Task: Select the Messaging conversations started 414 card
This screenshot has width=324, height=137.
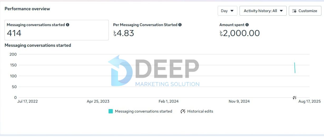Action: (57, 30)
